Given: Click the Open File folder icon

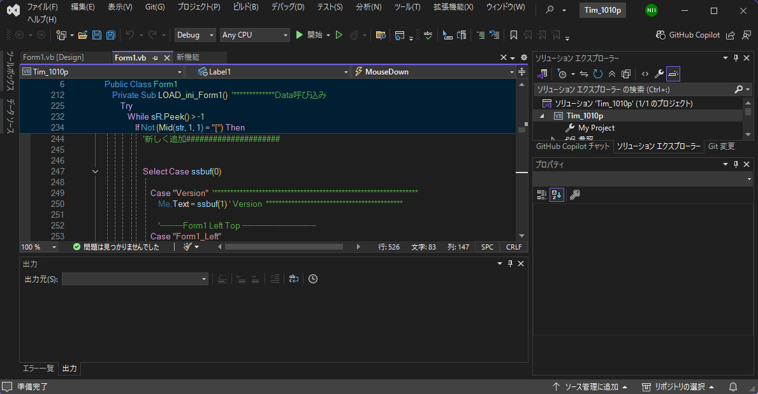Looking at the screenshot, I should click(x=83, y=35).
